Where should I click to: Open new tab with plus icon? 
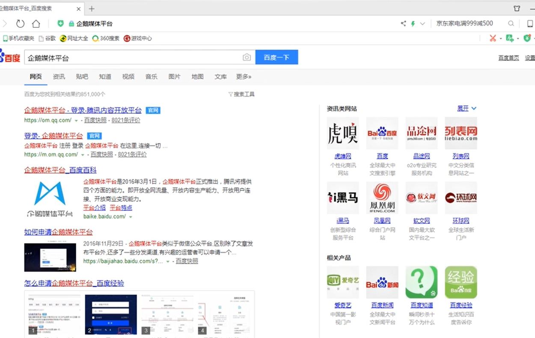pos(92,9)
